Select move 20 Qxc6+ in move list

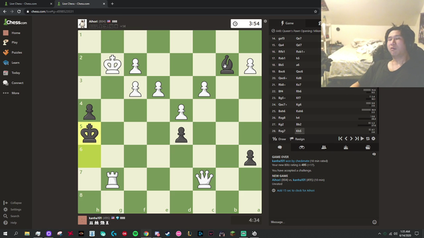coord(283,78)
